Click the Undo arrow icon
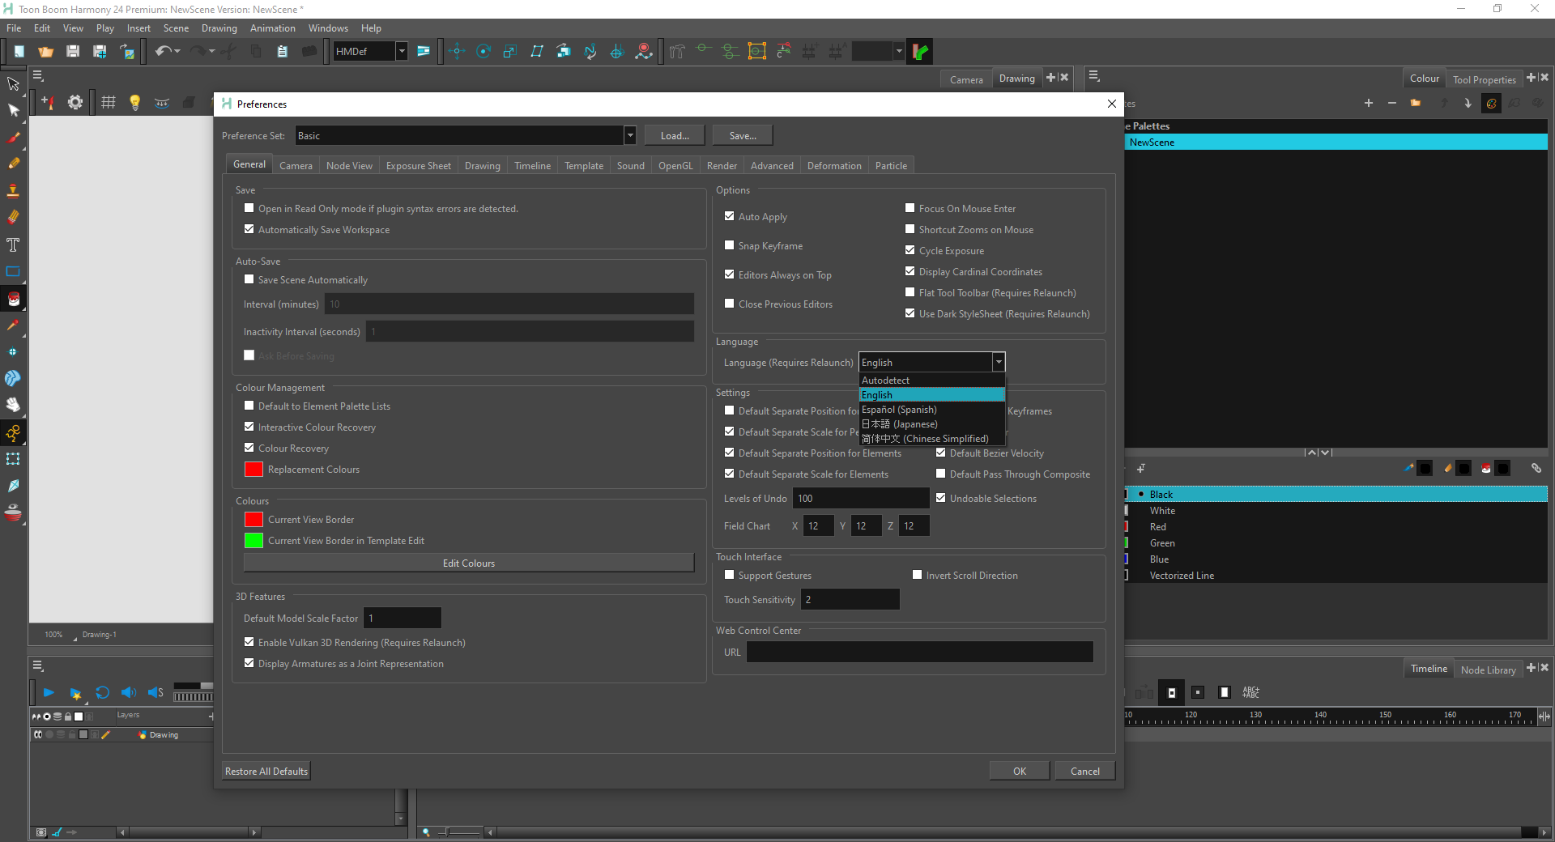 (163, 52)
